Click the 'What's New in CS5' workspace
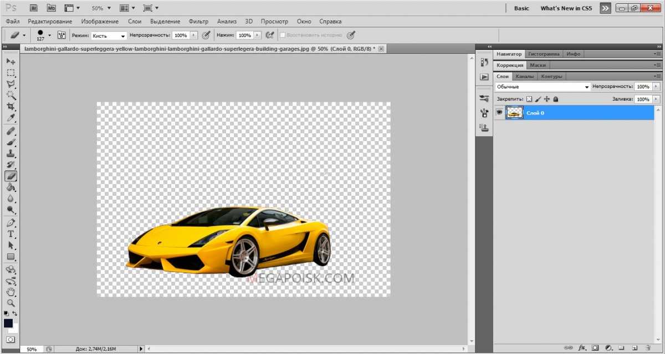 pos(566,8)
